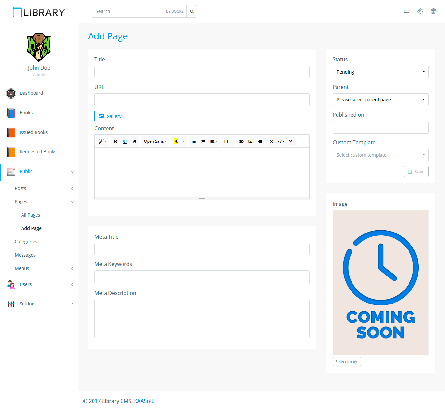Click the insert picture icon in editor

point(251,141)
